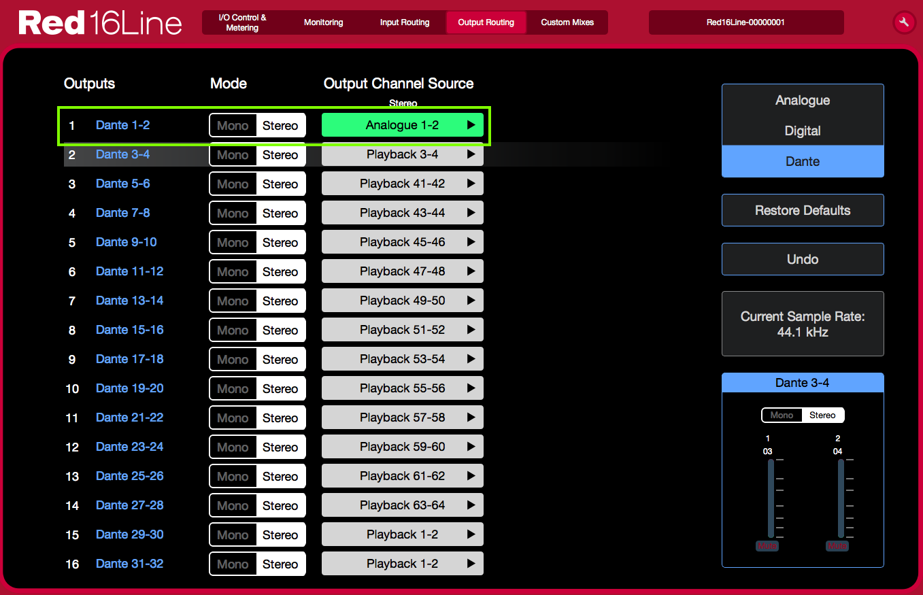Click the Red 16Line logo
This screenshot has width=923, height=595.
tap(100, 23)
